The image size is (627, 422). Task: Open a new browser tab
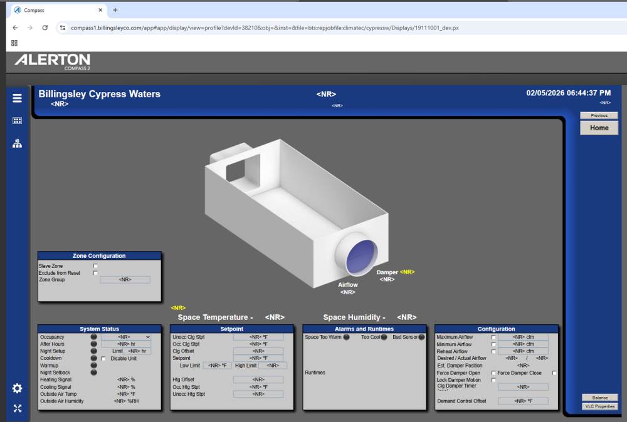(x=115, y=10)
